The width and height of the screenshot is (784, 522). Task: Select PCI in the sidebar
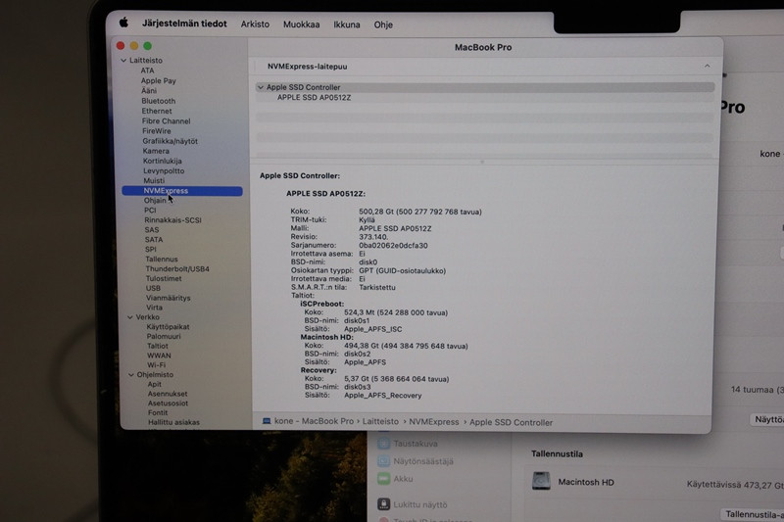point(150,211)
